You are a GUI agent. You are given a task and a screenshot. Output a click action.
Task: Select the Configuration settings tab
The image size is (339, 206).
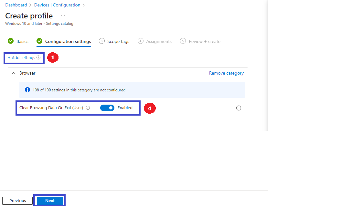click(68, 41)
